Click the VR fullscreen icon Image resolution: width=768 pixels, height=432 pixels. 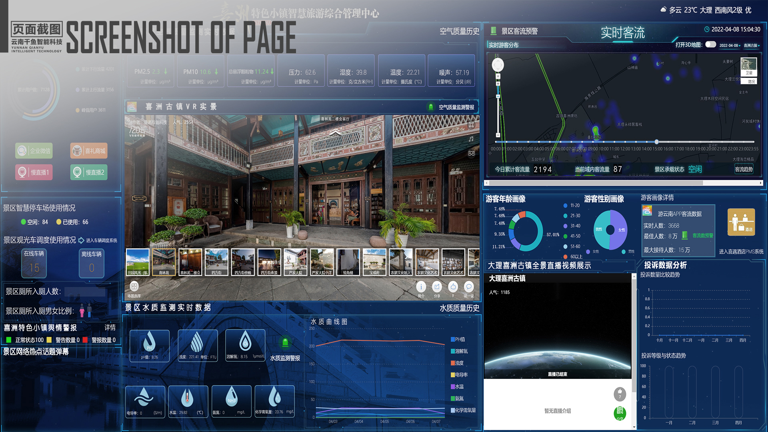(x=471, y=125)
